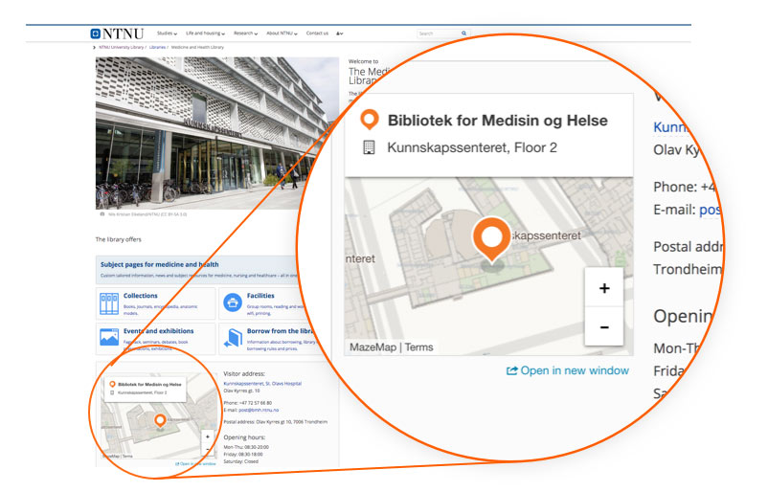Expand the Life and housing menu
This screenshot has height=492, width=768.
point(205,34)
